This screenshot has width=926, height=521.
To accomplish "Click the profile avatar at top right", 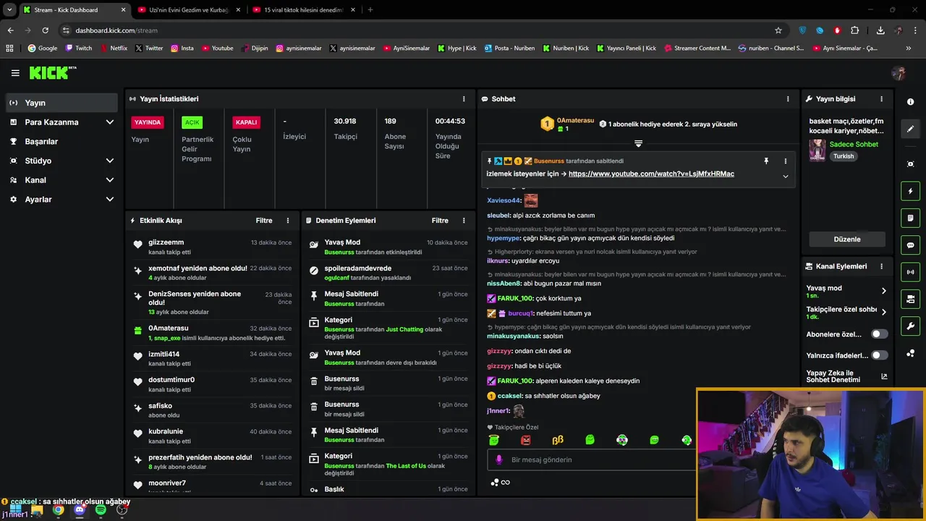I will [899, 72].
